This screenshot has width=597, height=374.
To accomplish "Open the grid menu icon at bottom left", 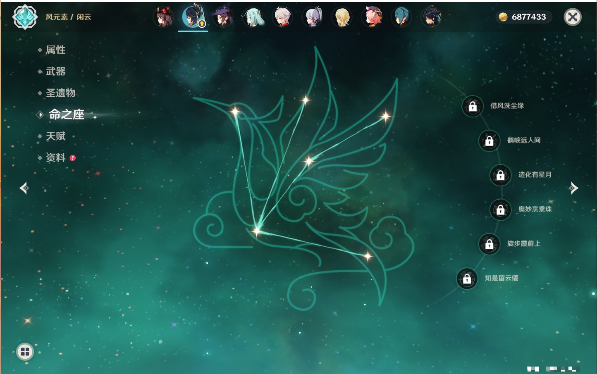I will [25, 352].
